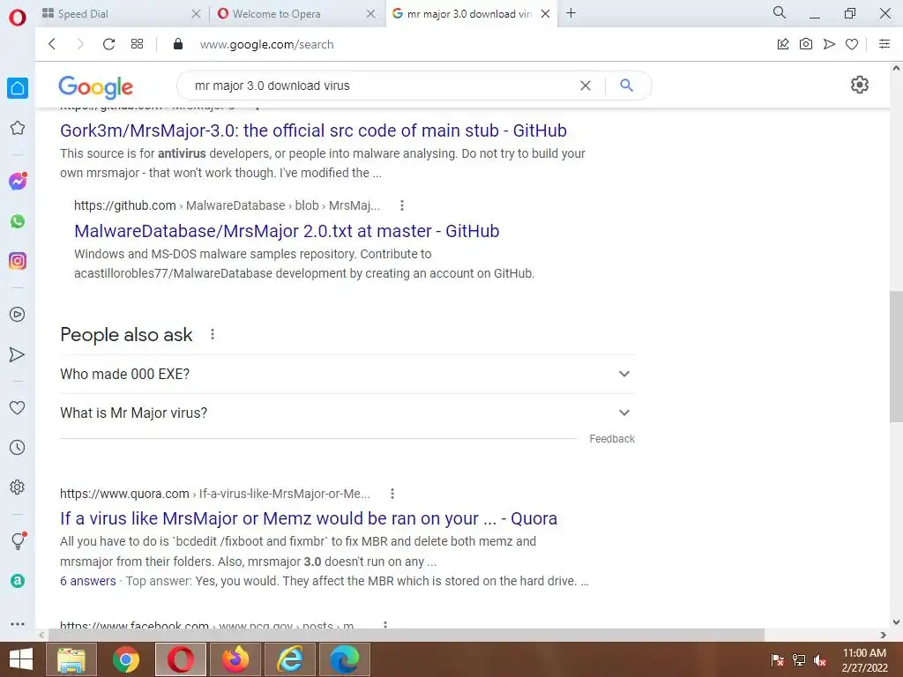This screenshot has width=903, height=677.
Task: Click the address bar URL
Action: 266,44
